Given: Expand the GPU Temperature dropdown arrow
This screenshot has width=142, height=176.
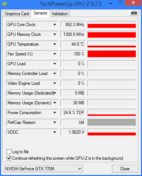Looking at the screenshot, I should click(55, 44).
